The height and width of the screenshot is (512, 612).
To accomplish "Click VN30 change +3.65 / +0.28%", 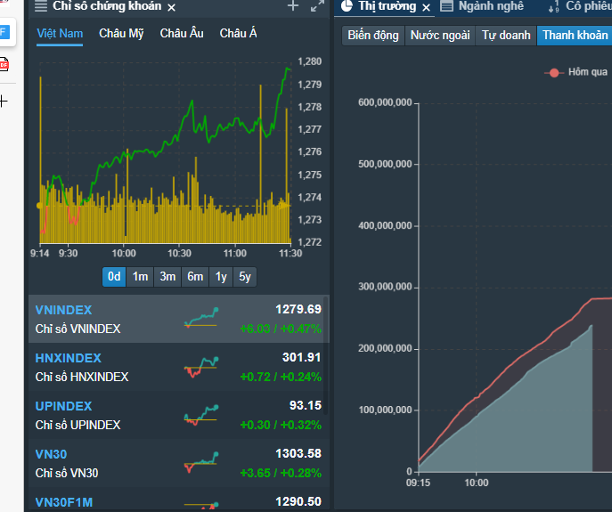I will (x=281, y=473).
